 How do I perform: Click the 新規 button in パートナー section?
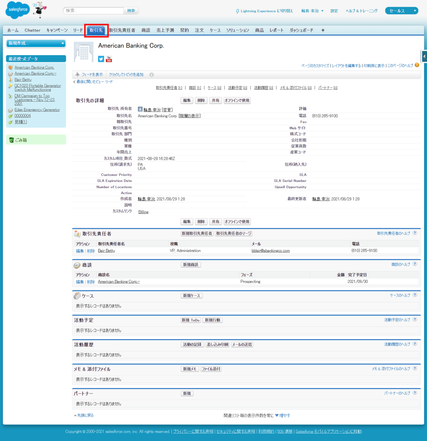187,393
